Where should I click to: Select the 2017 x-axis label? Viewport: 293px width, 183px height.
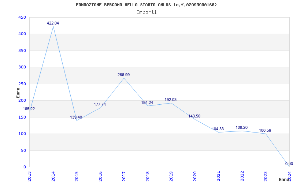point(124,176)
